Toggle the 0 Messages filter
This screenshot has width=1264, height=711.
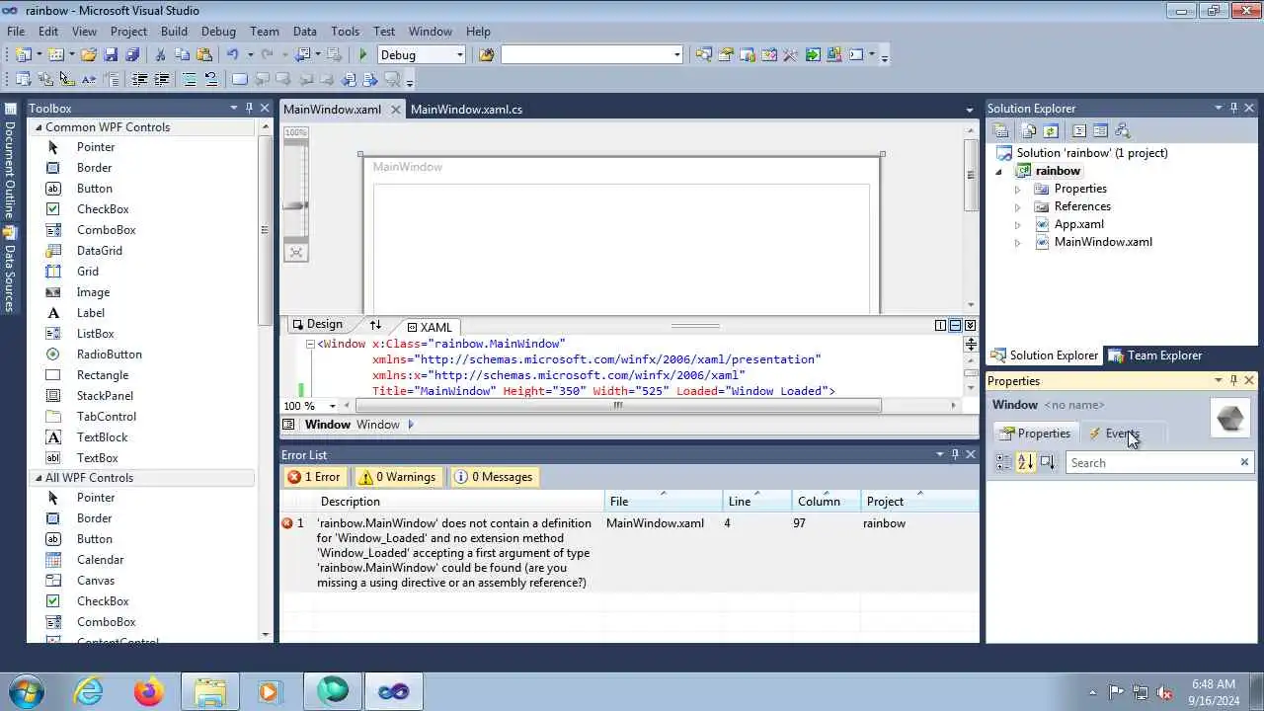point(494,477)
